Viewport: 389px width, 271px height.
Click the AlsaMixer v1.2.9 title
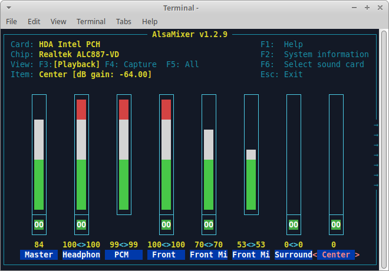190,34
